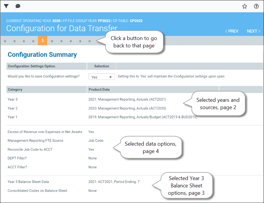
Task: Click the highlighted step 5 tab
Action: coord(43,41)
